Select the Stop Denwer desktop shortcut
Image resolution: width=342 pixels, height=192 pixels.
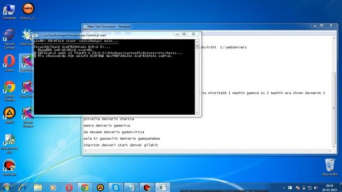(26, 89)
